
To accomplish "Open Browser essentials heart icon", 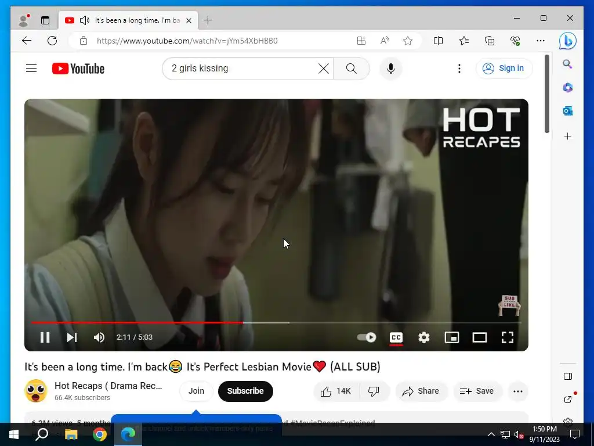I will (x=515, y=41).
